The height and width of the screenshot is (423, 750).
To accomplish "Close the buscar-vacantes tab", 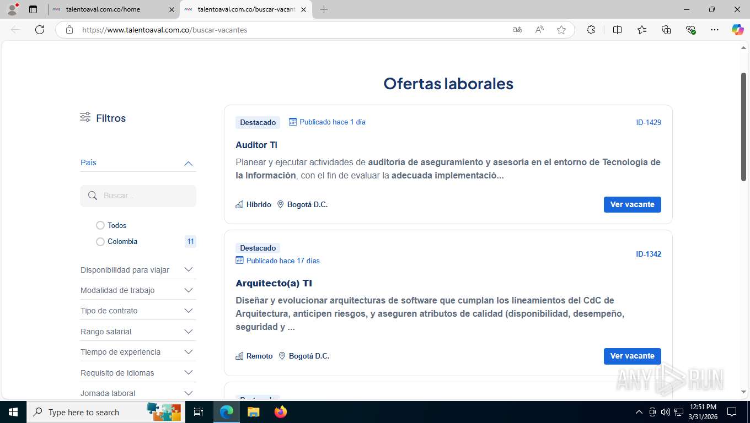I will tap(303, 9).
